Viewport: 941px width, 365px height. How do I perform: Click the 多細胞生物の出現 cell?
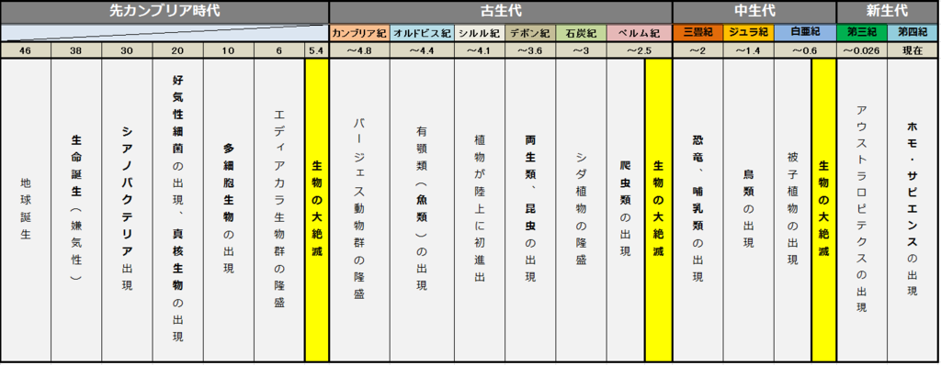click(228, 210)
